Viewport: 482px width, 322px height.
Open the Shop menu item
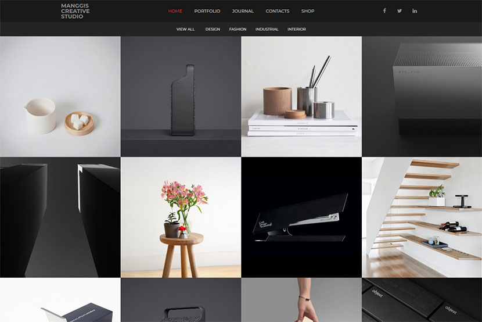308,11
